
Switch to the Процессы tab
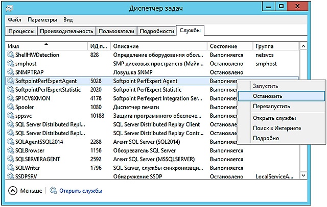click(x=21, y=31)
